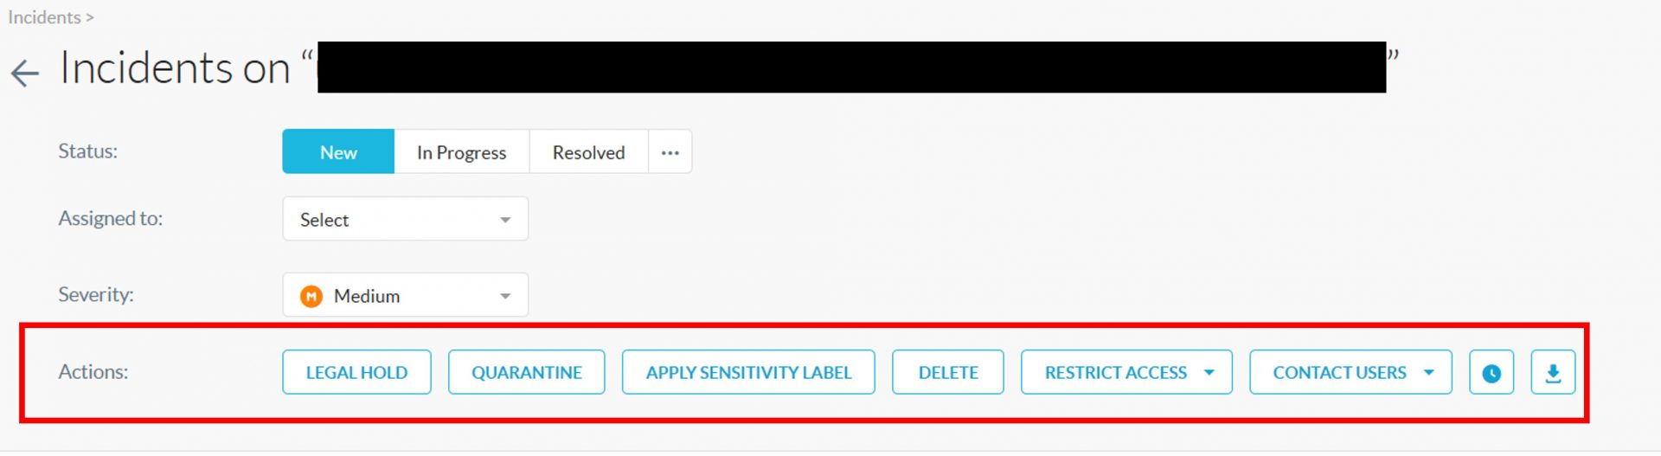Click the clock history icon button

coord(1491,373)
